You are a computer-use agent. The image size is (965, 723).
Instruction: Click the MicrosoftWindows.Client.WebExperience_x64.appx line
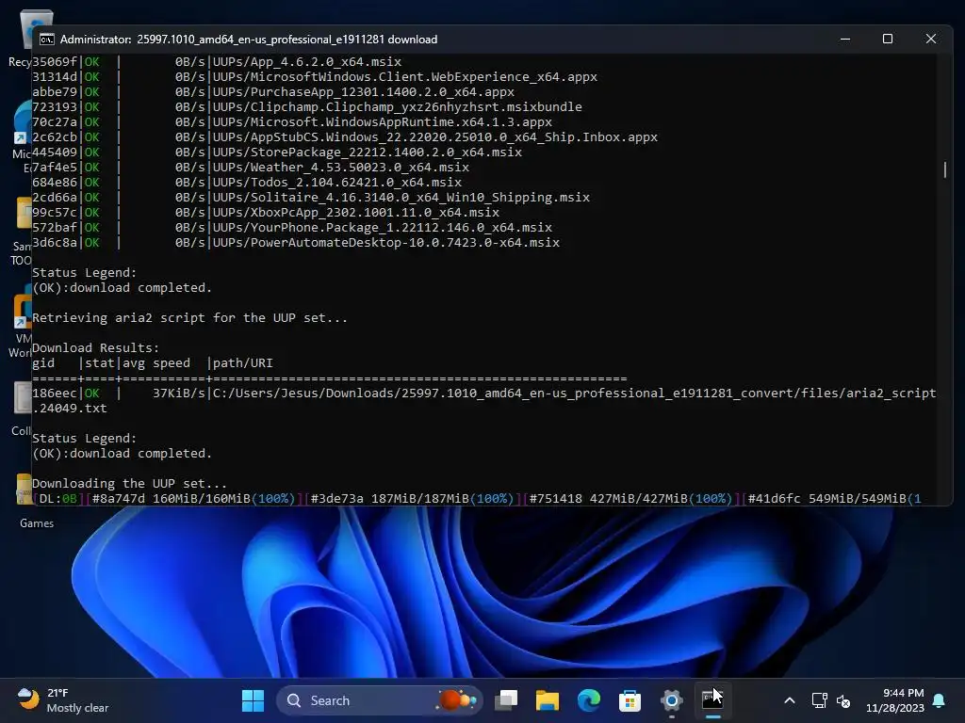tap(315, 77)
